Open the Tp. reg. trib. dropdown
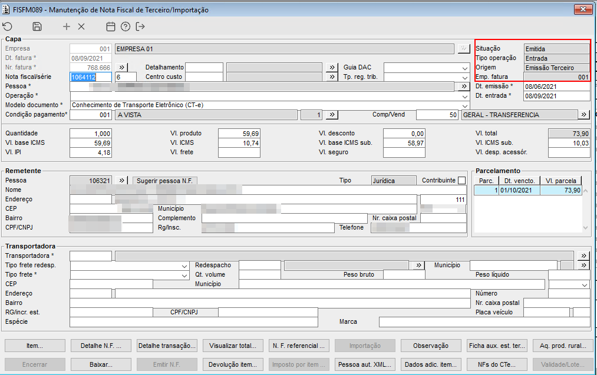Image resolution: width=597 pixels, height=375 pixels. (x=465, y=77)
